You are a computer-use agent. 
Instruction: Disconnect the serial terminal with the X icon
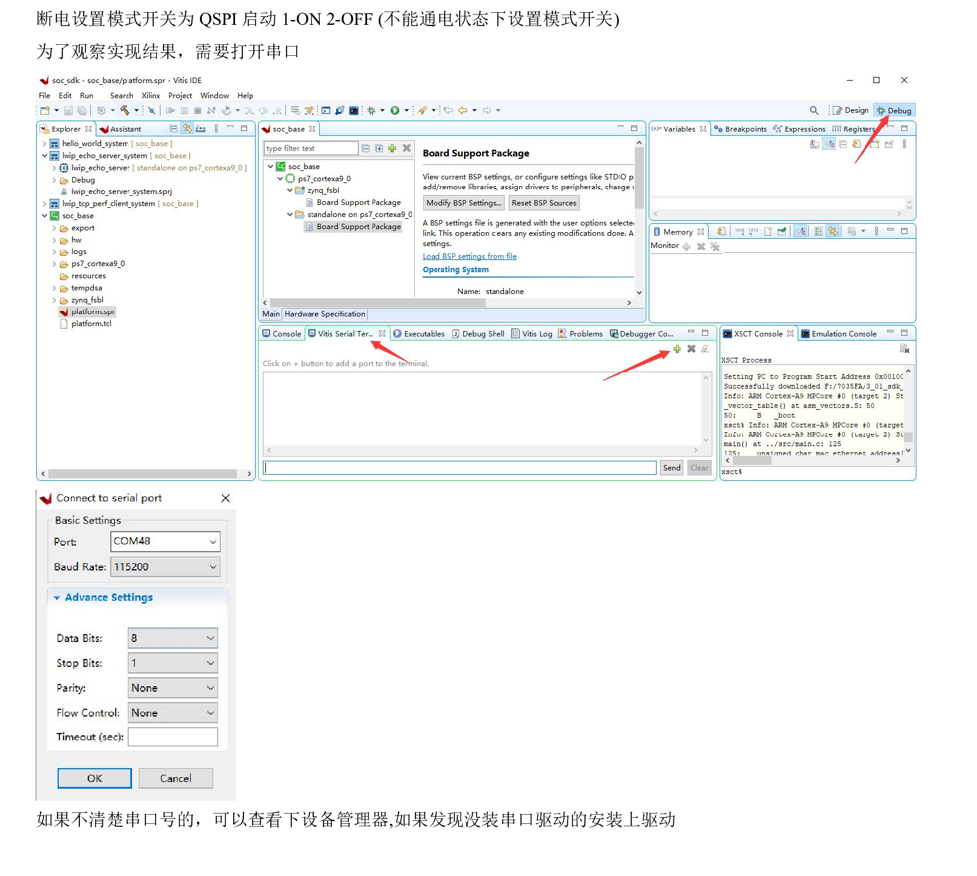(691, 349)
